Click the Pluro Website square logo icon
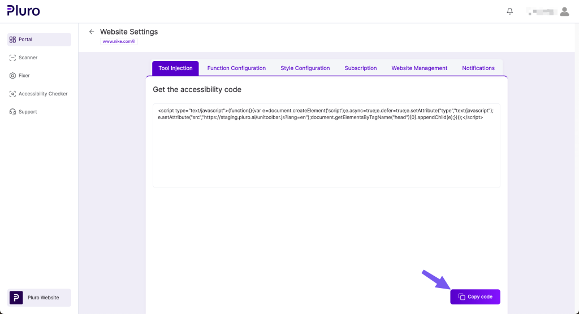The width and height of the screenshot is (579, 314). click(16, 298)
